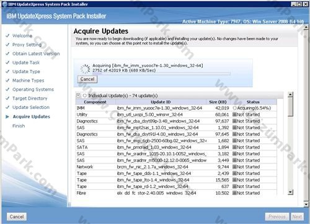Click the Acquire Updates arrow icon

pos(7,117)
